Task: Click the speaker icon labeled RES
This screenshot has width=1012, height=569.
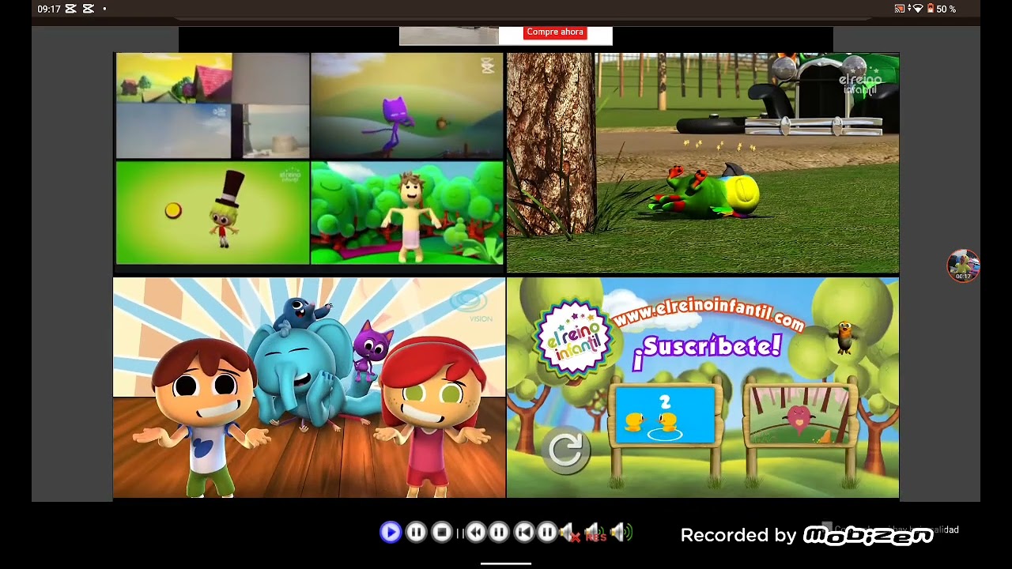Action: (x=595, y=533)
